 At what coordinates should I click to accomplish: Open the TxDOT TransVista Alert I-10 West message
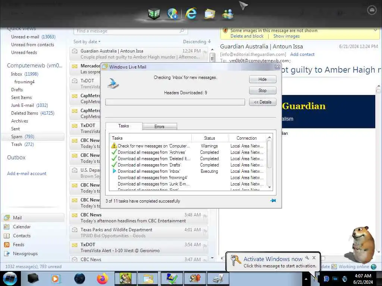139,247
